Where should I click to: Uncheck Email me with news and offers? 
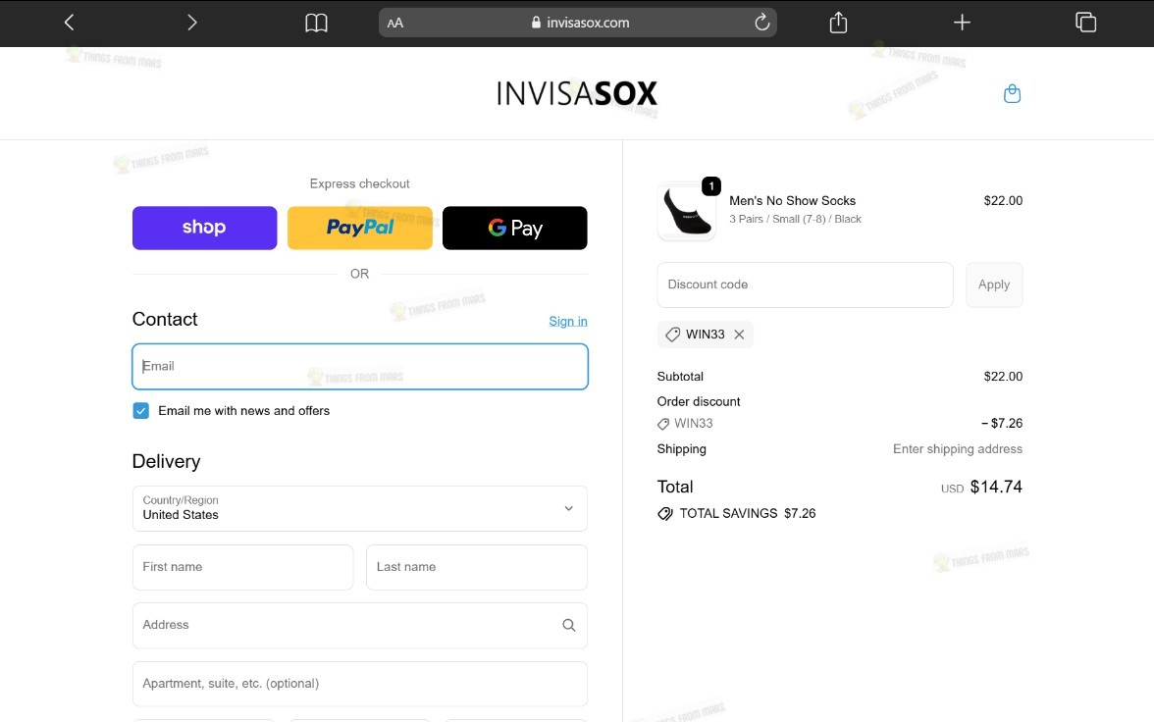coord(140,411)
